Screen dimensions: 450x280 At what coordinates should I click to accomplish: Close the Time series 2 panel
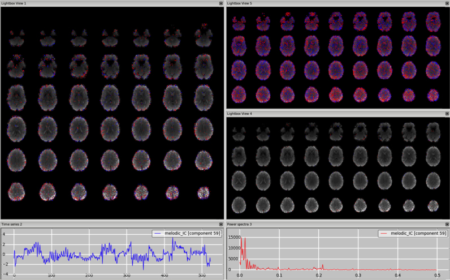click(x=221, y=225)
